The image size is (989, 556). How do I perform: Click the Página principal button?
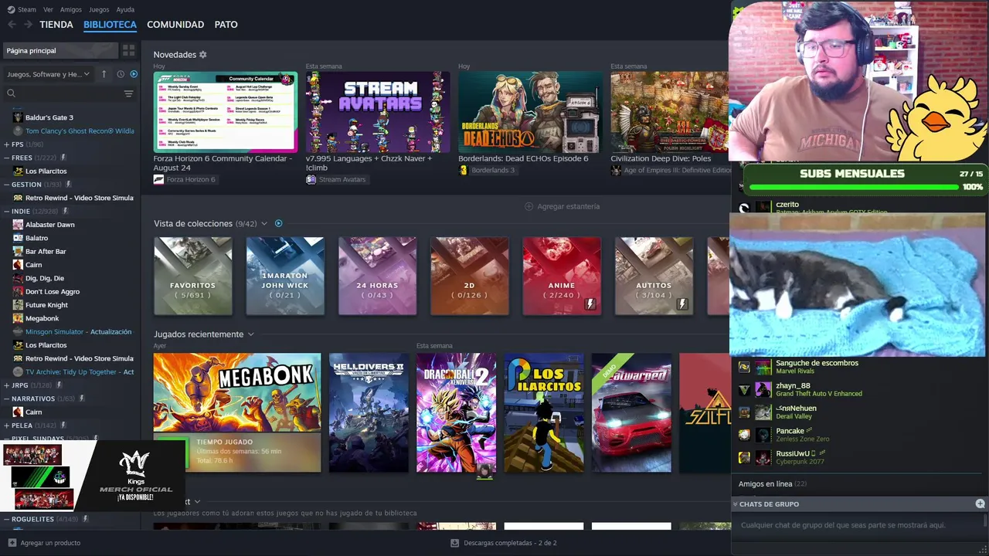tap(60, 50)
